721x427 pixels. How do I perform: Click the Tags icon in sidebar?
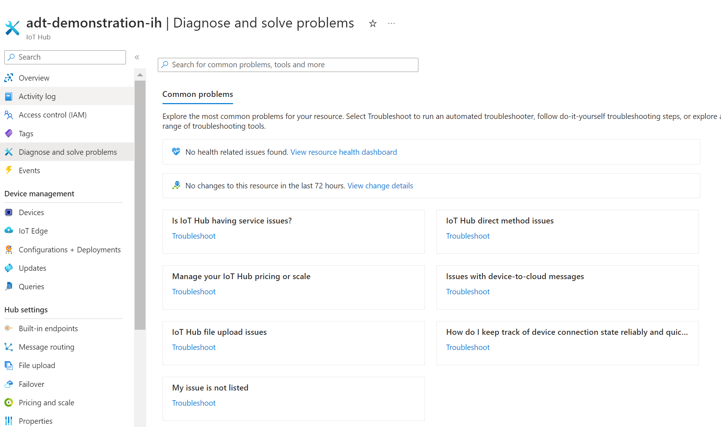tap(9, 133)
